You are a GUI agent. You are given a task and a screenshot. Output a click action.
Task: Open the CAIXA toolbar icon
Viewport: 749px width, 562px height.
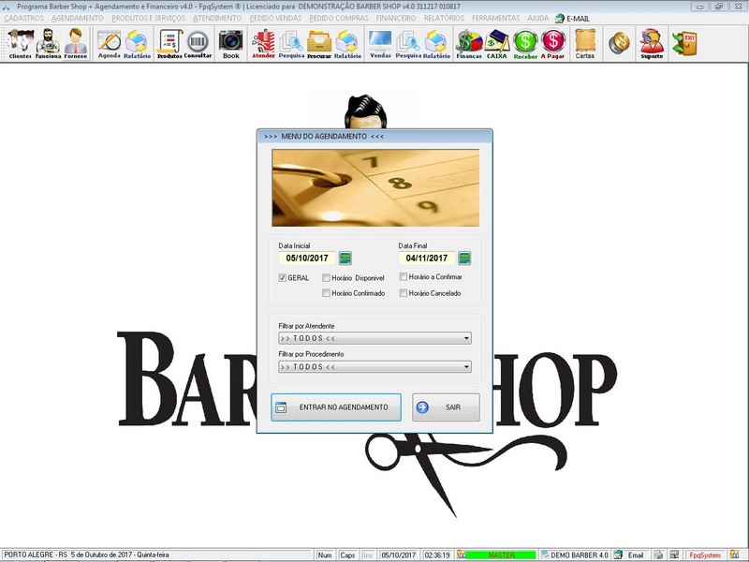coord(497,43)
